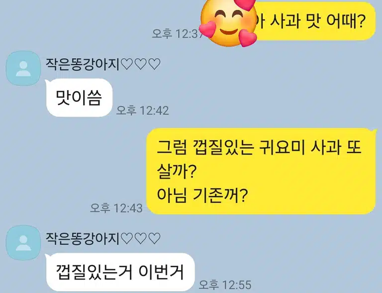Tap the heart at the emoji's left cheek

click(x=208, y=29)
